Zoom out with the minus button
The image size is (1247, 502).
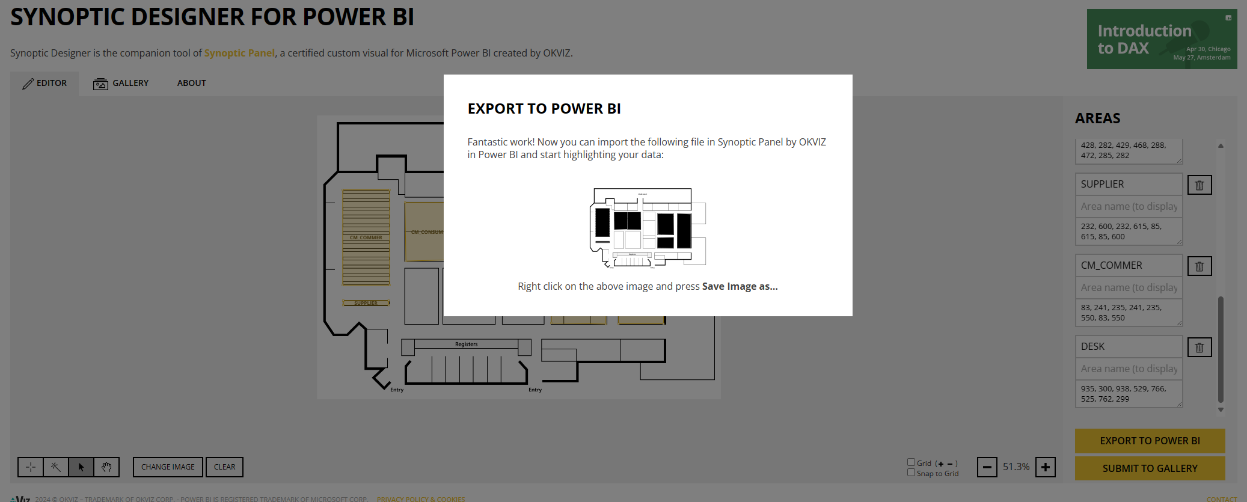tap(987, 467)
